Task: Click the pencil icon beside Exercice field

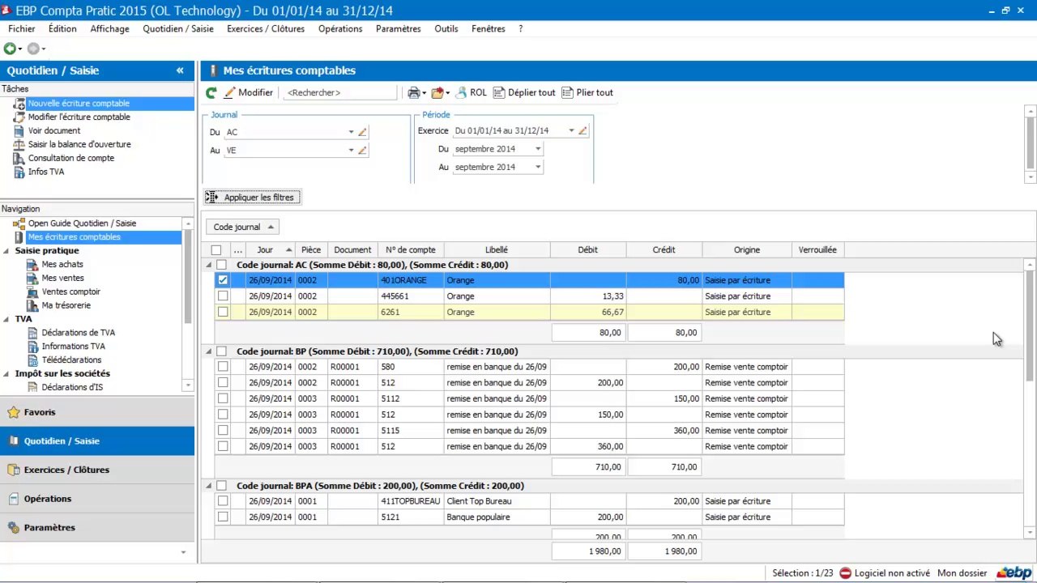Action: click(x=583, y=130)
